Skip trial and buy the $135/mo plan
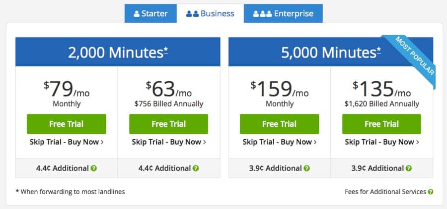Image resolution: width=447 pixels, height=209 pixels. (x=381, y=142)
